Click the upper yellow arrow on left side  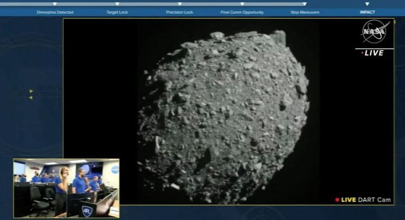31,91
